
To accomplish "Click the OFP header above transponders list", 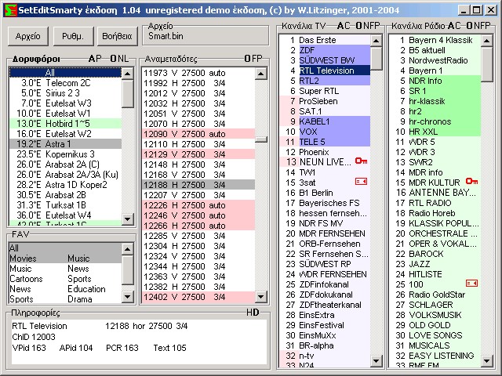I will 253,59.
